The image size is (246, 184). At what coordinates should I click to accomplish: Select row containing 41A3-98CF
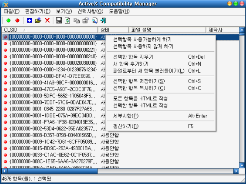[x=54, y=83]
